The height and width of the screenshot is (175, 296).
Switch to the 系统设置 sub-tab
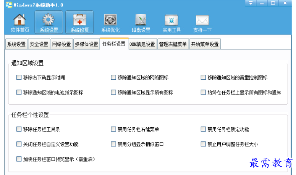coord(16,44)
